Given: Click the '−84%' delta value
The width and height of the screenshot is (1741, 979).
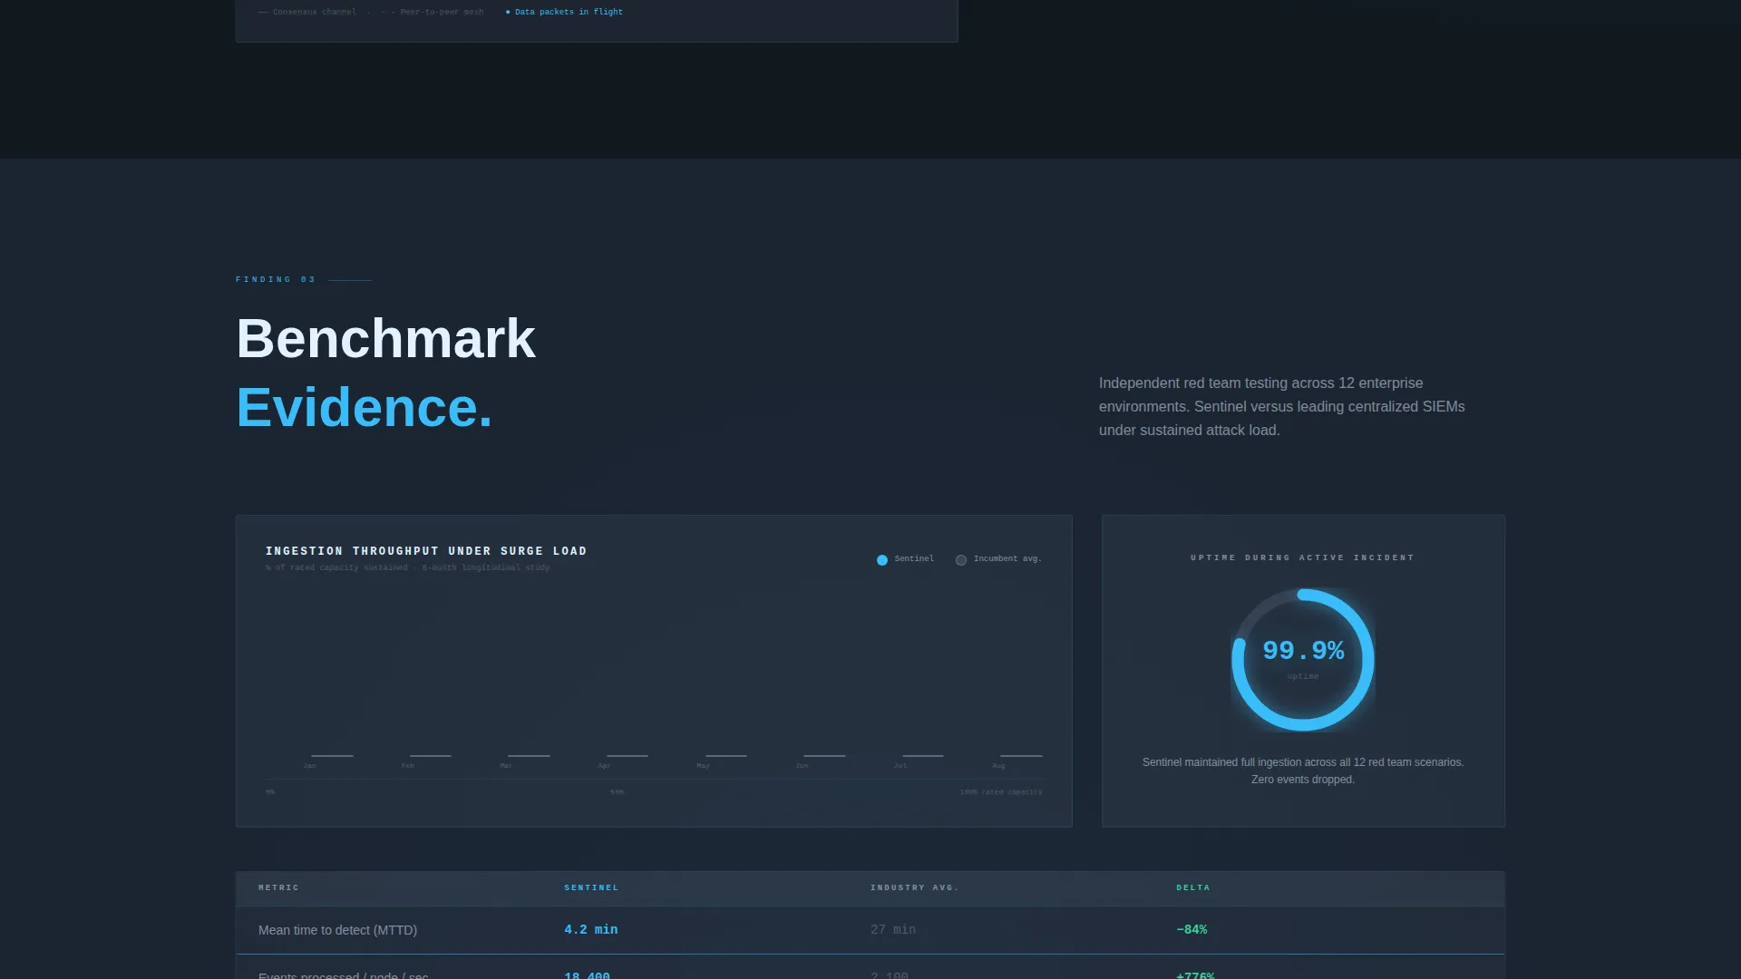Looking at the screenshot, I should click(1191, 929).
